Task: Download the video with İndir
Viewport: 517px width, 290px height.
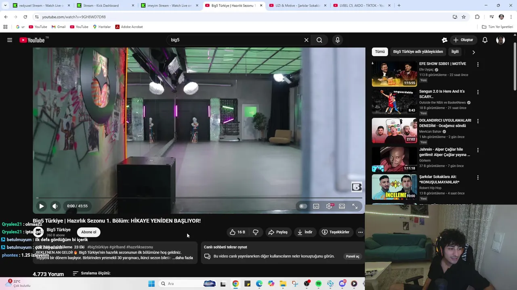Action: click(x=305, y=232)
